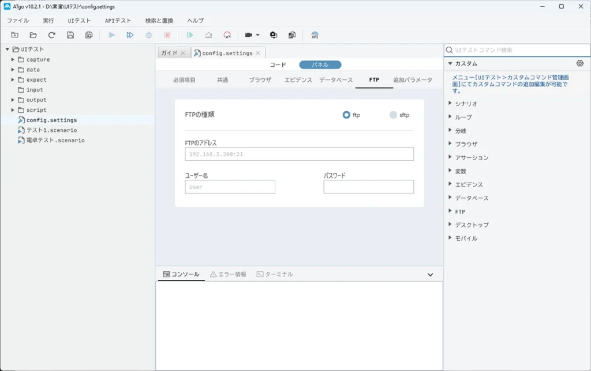Switch to コード view
The width and height of the screenshot is (591, 371).
click(x=278, y=65)
